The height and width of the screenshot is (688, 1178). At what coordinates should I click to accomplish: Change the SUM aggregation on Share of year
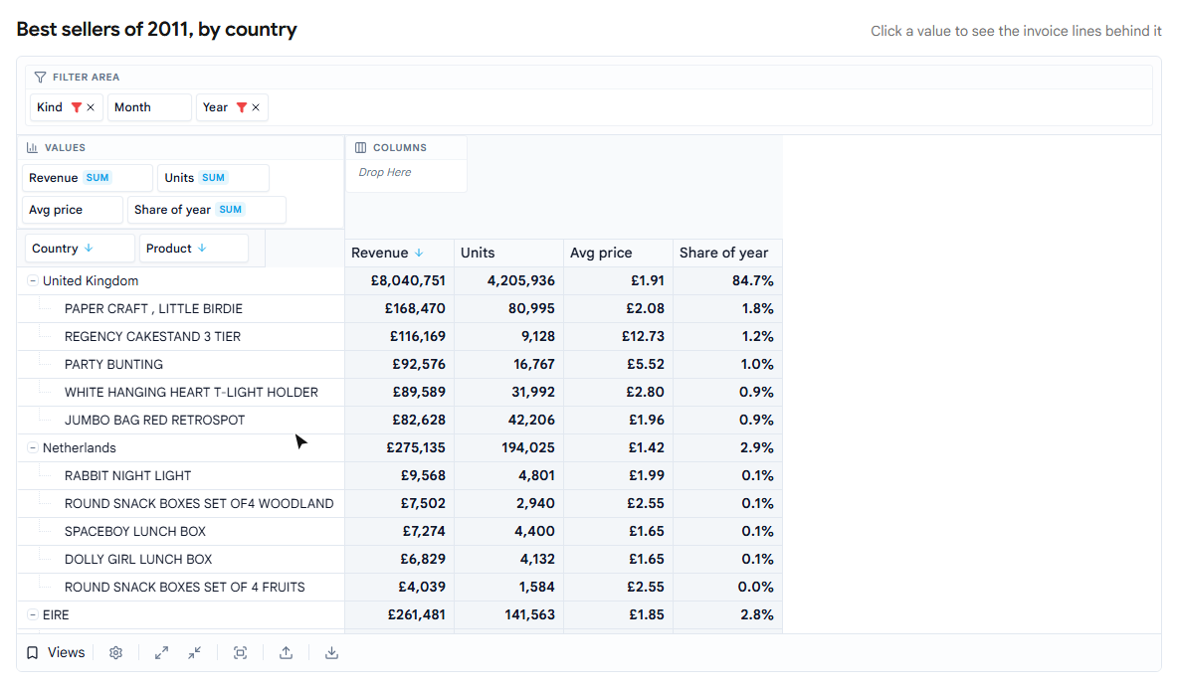point(231,210)
